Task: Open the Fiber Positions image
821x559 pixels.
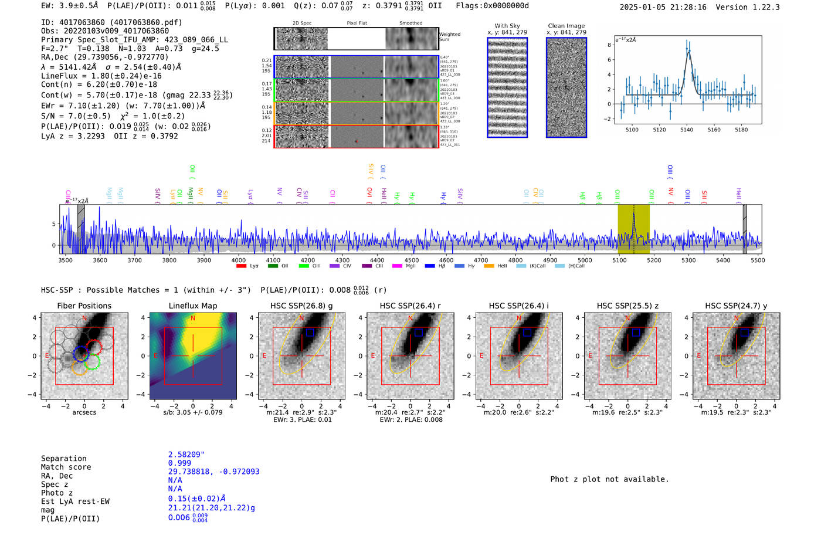Action: click(x=84, y=355)
